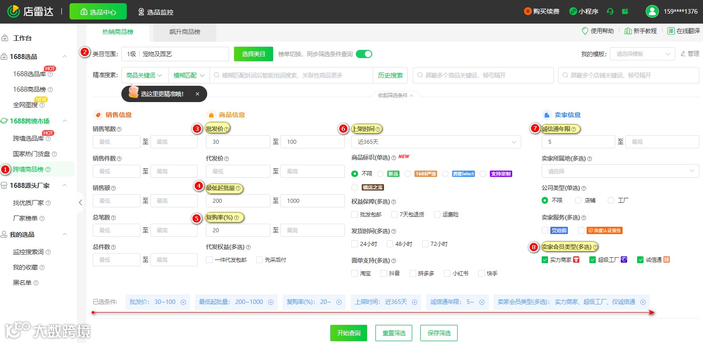Click the 店雷达 logo icon
Viewport: 703px width, 343px height.
coord(13,11)
